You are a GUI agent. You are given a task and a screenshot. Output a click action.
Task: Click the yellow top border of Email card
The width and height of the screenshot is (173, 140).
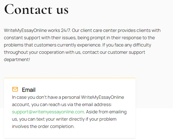pyautogui.click(x=70, y=78)
